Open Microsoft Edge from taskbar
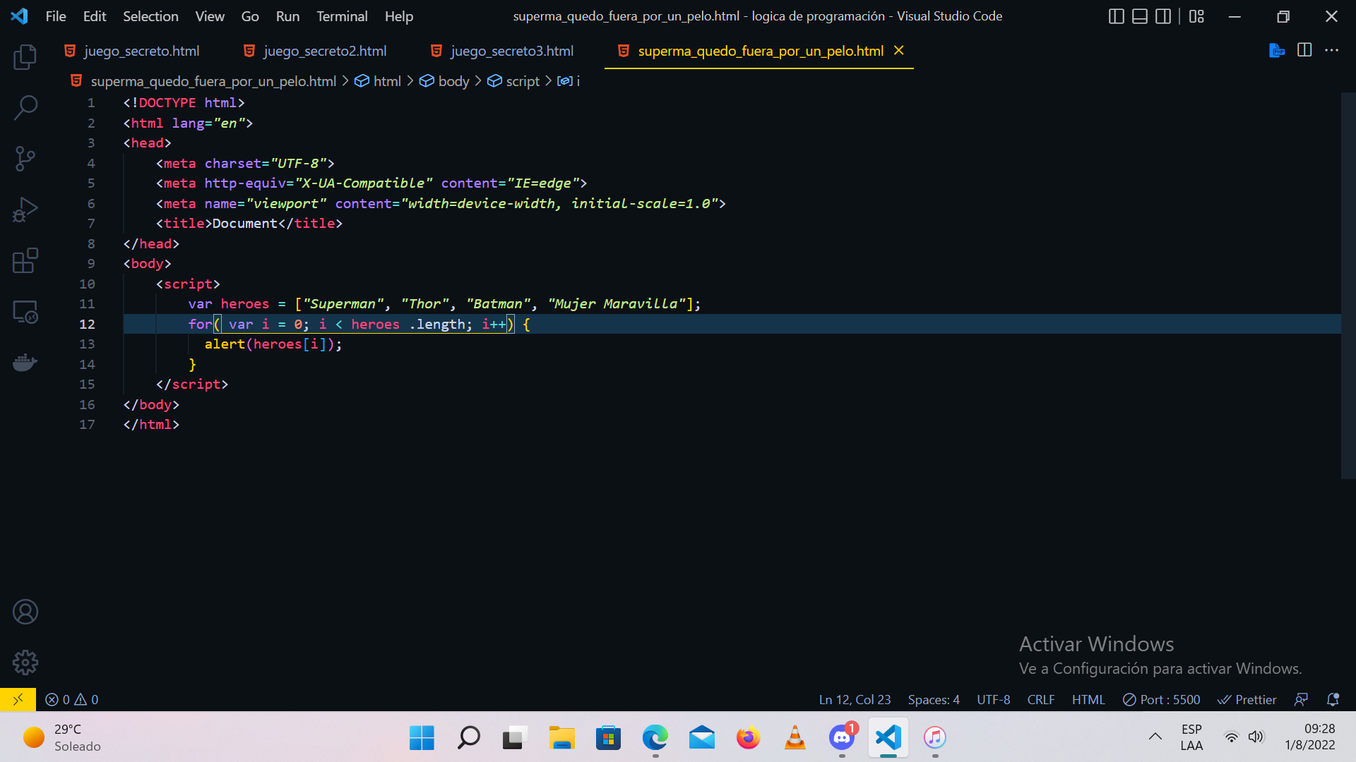 [655, 737]
